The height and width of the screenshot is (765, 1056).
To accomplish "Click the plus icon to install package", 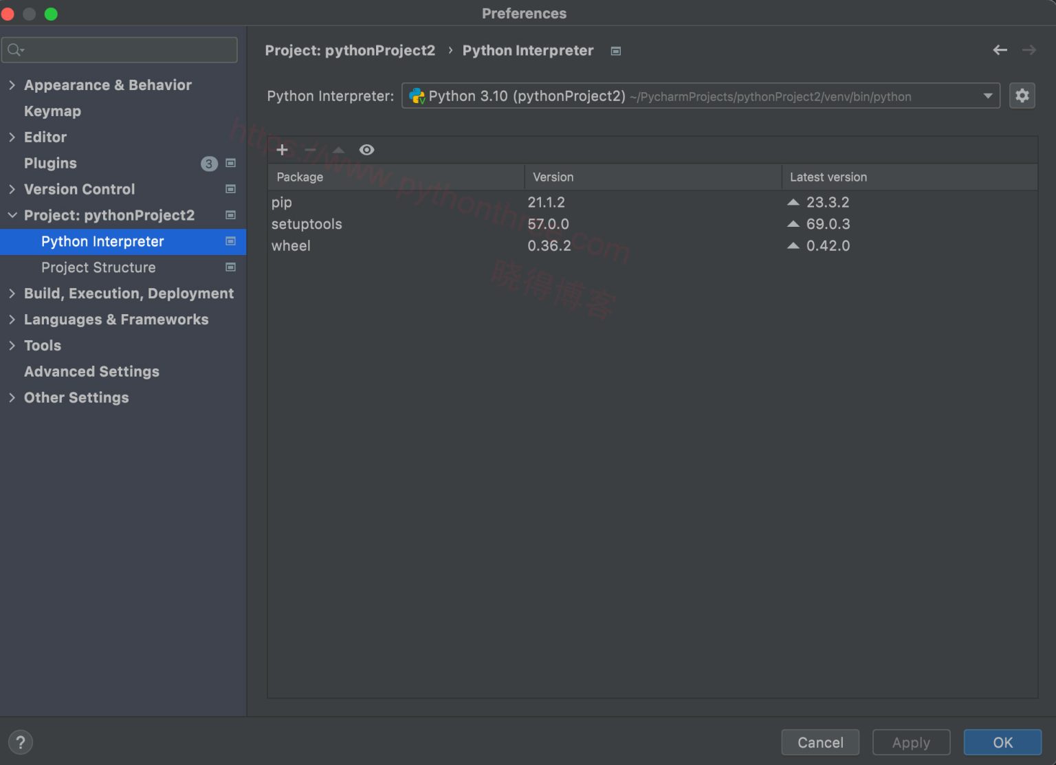I will point(282,150).
